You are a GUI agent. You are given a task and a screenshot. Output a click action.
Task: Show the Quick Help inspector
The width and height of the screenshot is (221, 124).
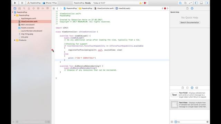click(192, 8)
